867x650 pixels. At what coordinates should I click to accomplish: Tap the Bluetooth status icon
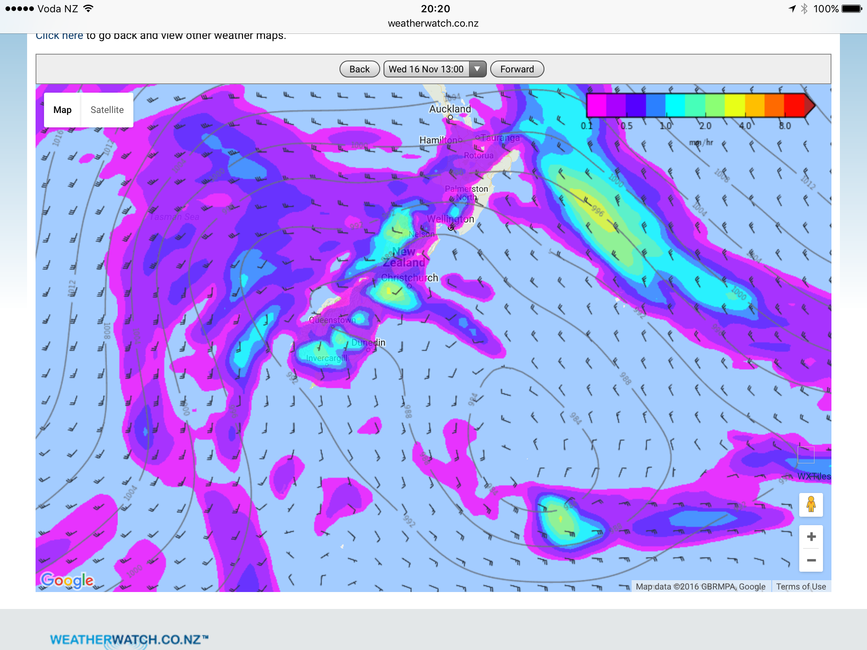tap(804, 9)
